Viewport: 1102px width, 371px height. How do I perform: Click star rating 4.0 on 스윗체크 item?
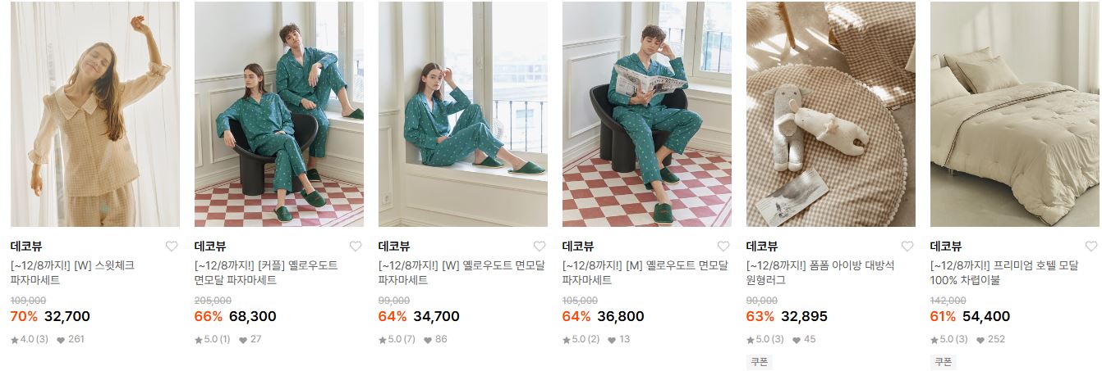click(x=30, y=339)
